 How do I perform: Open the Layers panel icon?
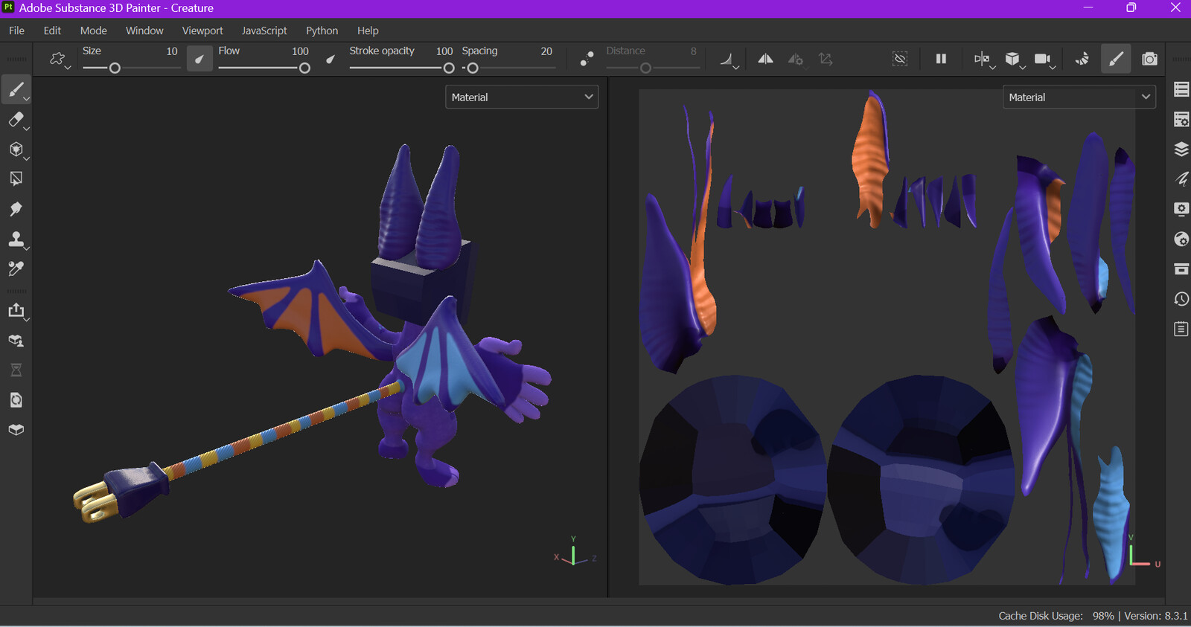coord(1181,149)
